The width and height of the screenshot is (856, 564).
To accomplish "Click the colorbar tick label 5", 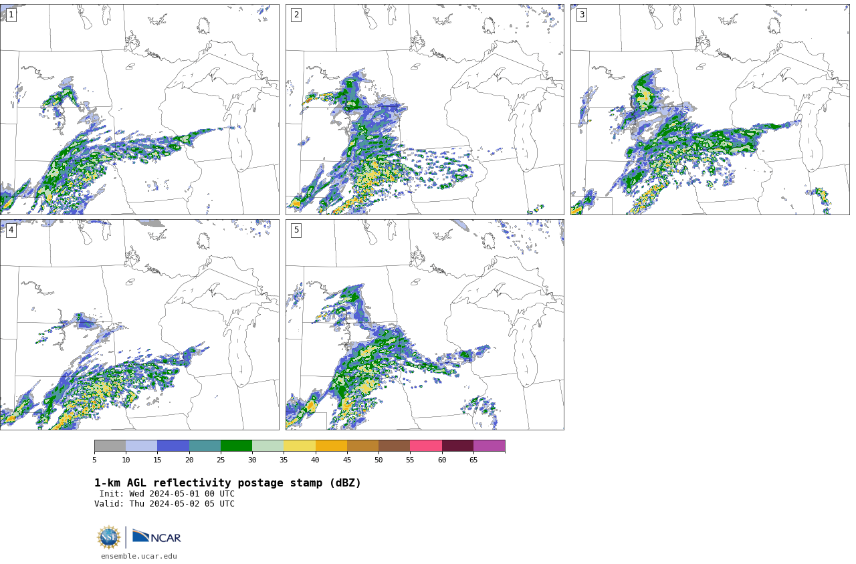I will pyautogui.click(x=94, y=460).
